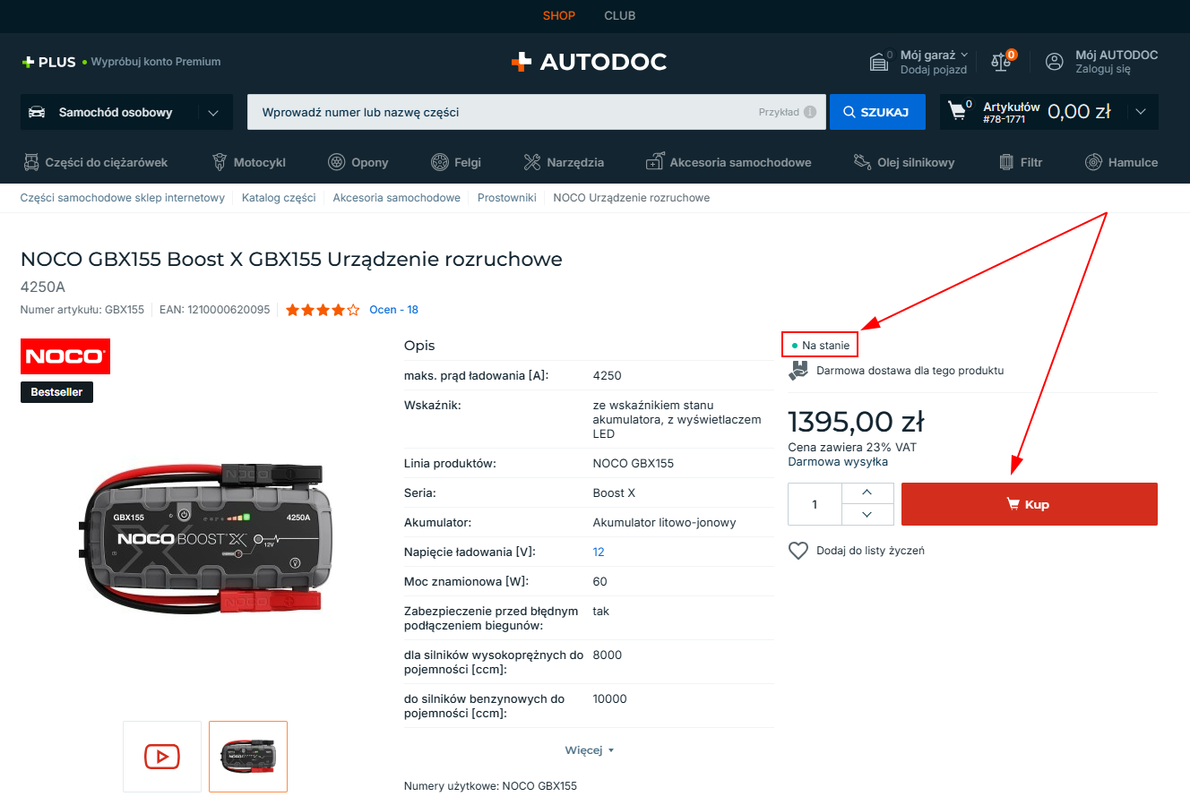Click the Bestseller badge
Screen dimensions: 1190x805
[x=56, y=392]
